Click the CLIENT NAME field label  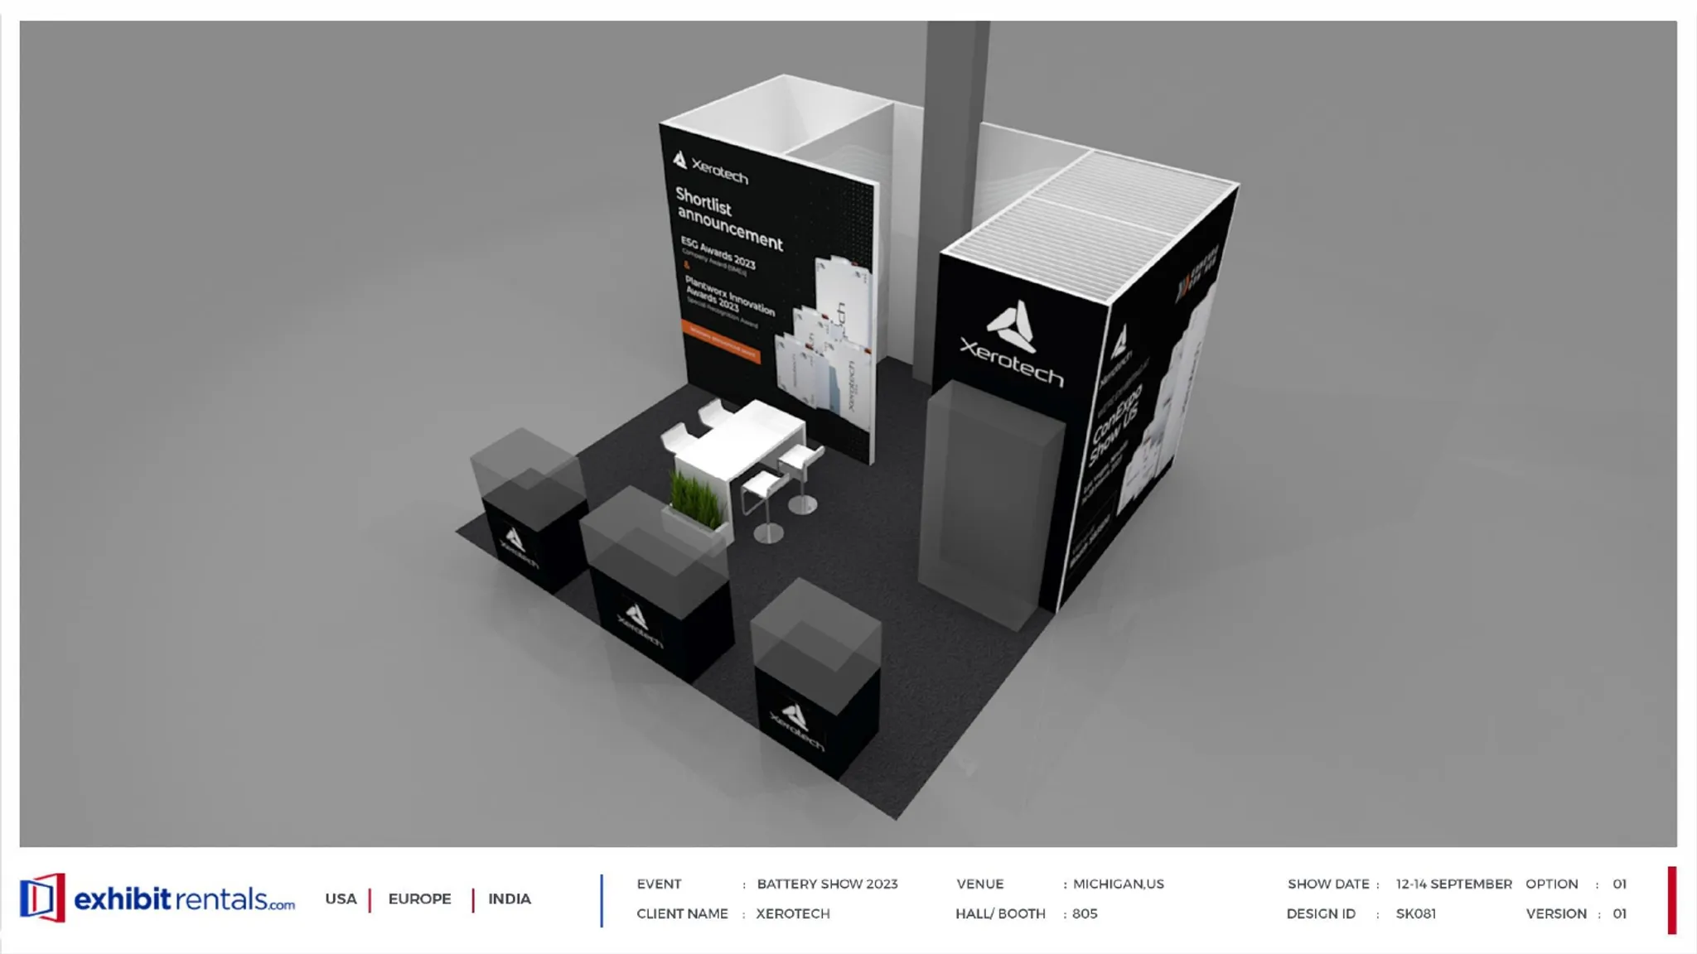point(682,914)
